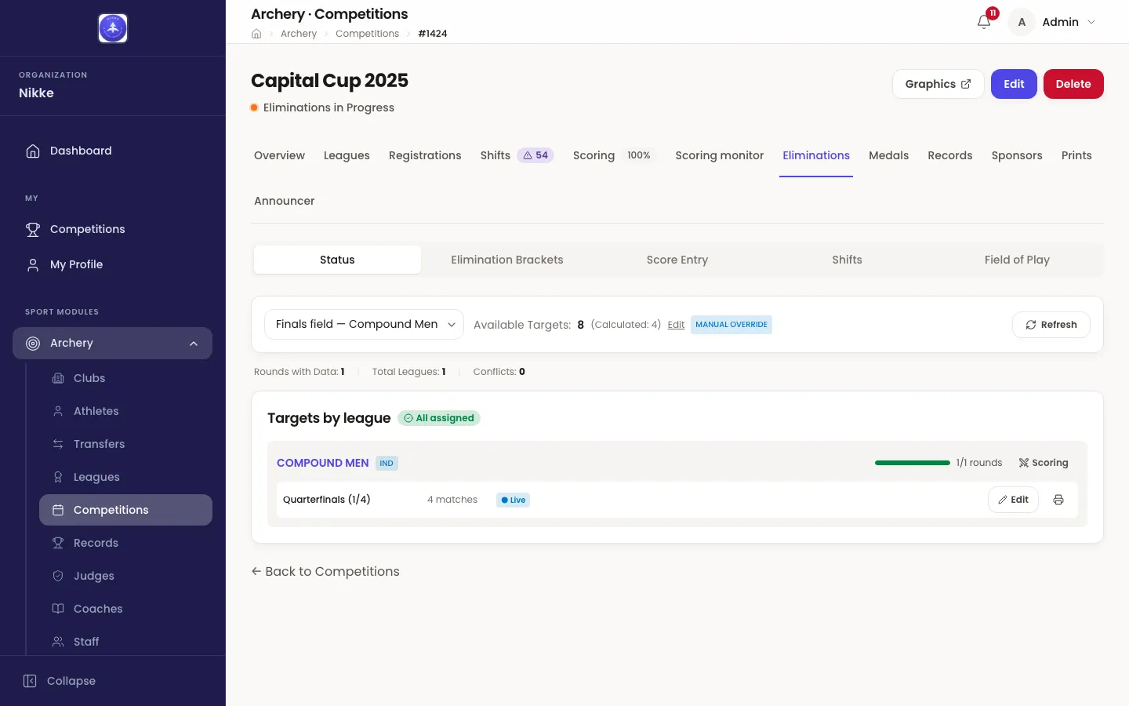Open the Judges page

[x=125, y=576]
